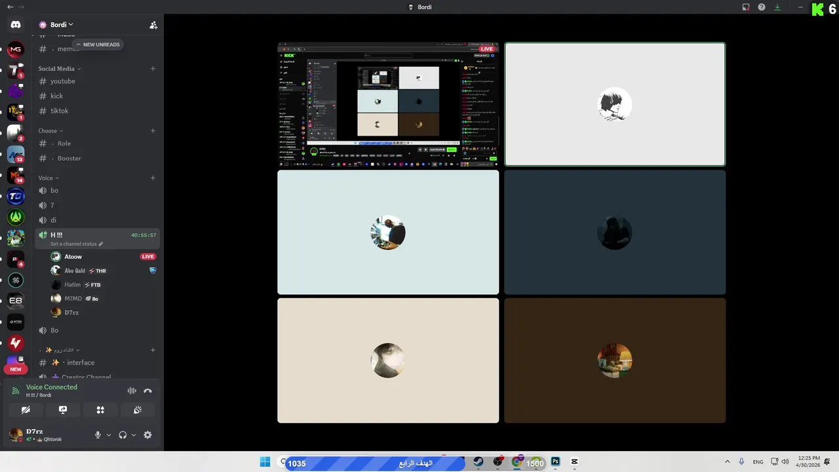Collapse the Social Media category

point(59,68)
